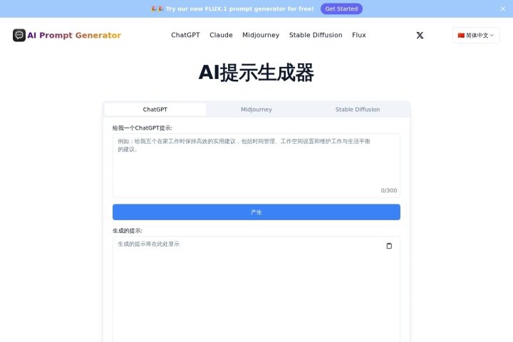This screenshot has width=513, height=342.
Task: Copy generated prompt with clipboard icon
Action: (x=389, y=246)
